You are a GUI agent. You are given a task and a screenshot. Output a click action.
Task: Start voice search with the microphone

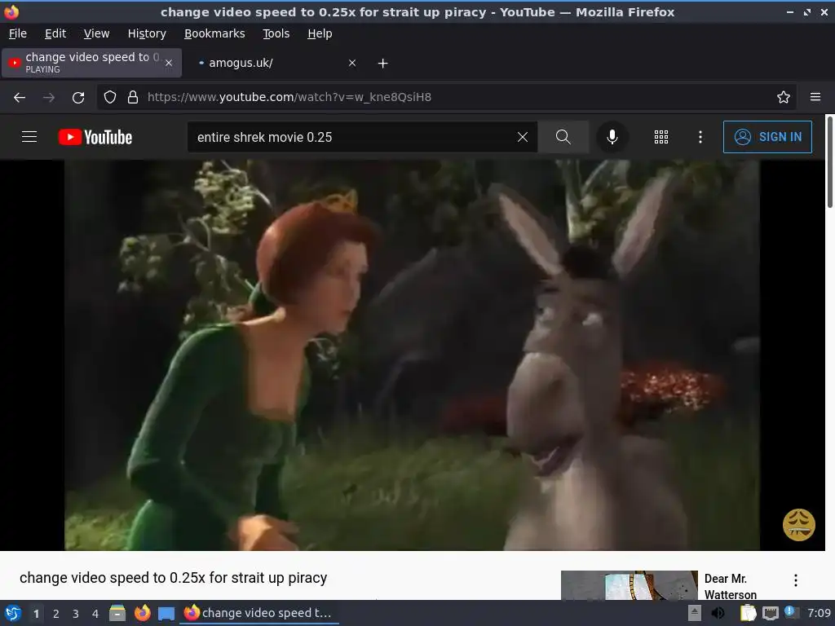click(x=612, y=137)
